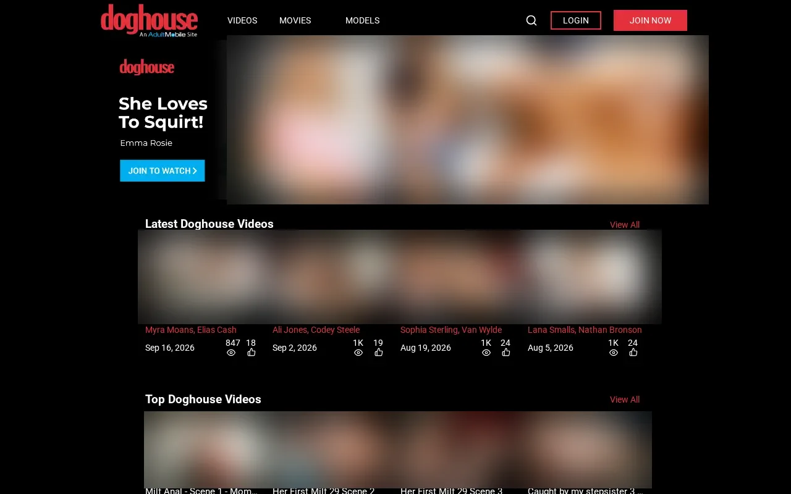Screen dimensions: 791x494
Task: Click the Sep 2, 2026 date text
Action: 295,348
